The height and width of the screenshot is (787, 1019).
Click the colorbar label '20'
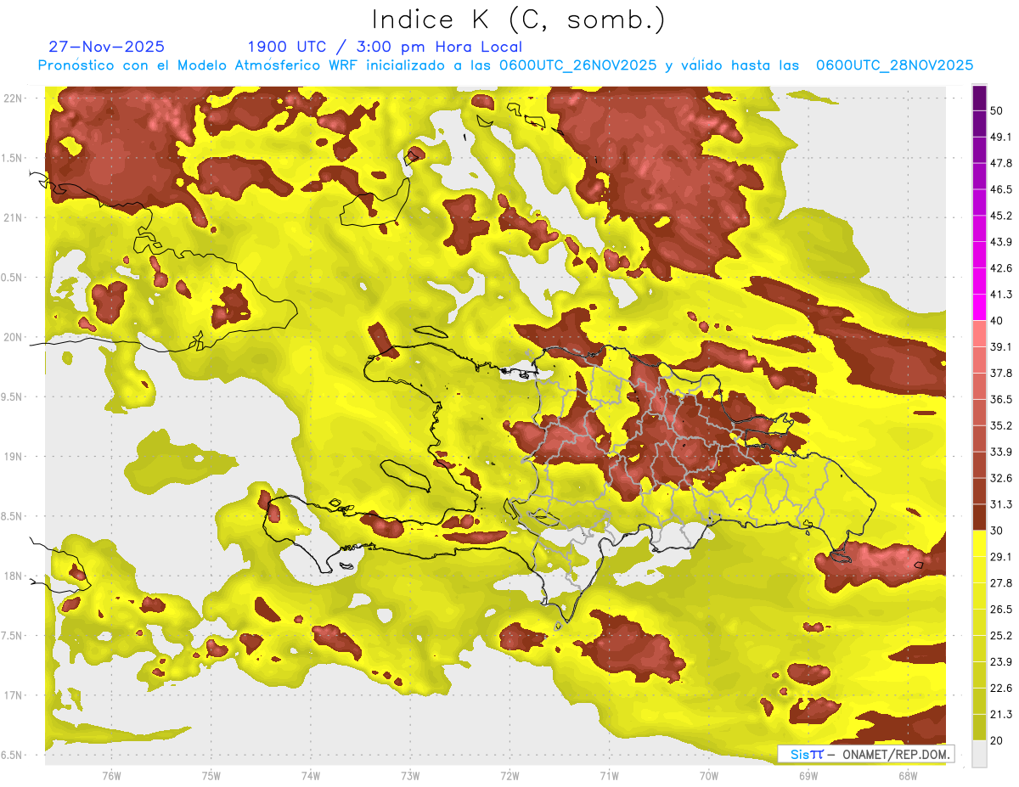tap(998, 740)
